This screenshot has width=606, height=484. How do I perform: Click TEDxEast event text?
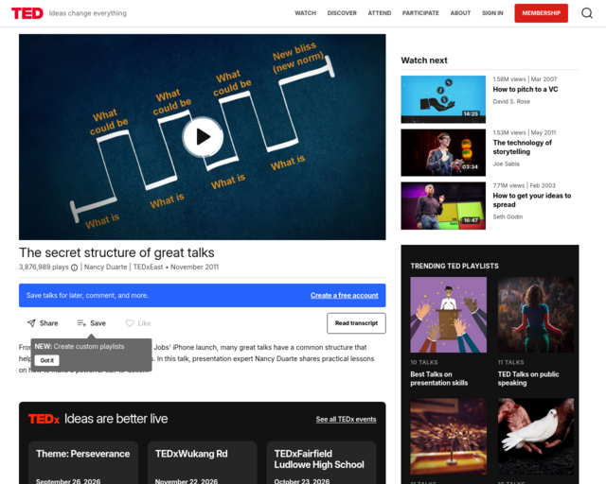pos(148,268)
